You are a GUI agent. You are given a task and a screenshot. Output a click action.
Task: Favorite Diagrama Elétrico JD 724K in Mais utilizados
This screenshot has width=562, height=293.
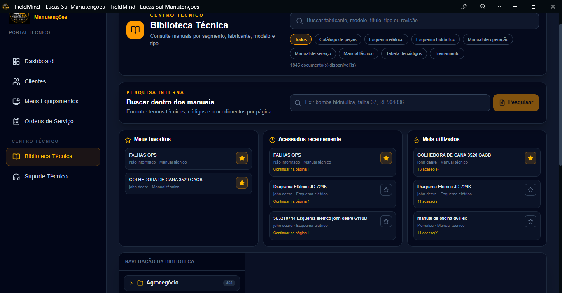tap(530, 190)
